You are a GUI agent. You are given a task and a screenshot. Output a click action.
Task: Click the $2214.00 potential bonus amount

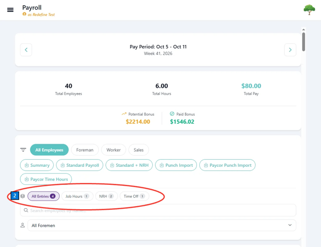138,122
